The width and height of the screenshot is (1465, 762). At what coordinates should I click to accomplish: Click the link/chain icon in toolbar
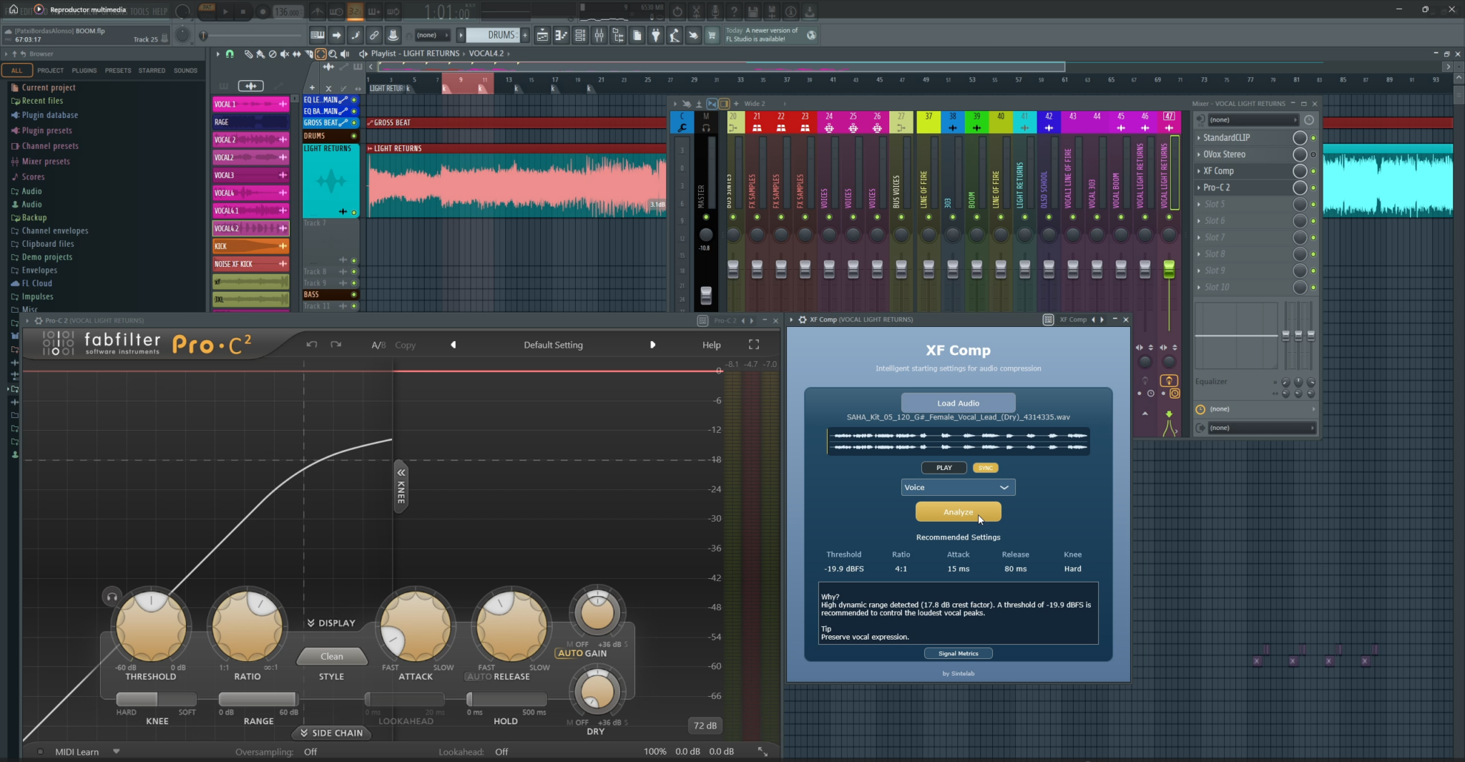click(374, 35)
